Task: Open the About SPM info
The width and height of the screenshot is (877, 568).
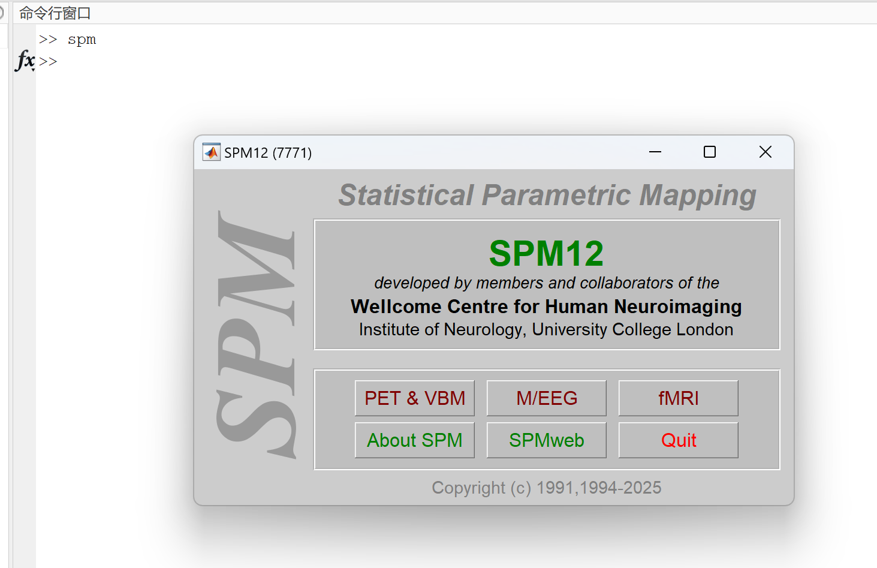Action: pyautogui.click(x=415, y=440)
